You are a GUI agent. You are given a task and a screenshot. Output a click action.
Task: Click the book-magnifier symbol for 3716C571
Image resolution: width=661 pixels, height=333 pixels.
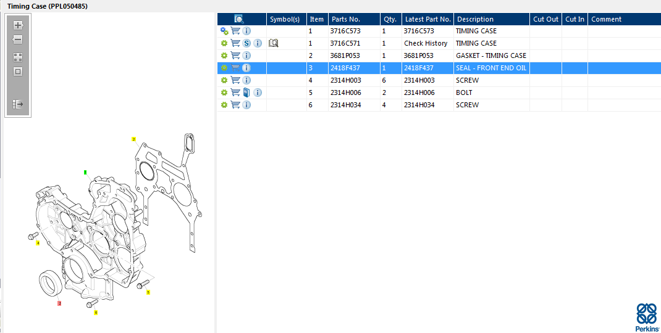(274, 43)
